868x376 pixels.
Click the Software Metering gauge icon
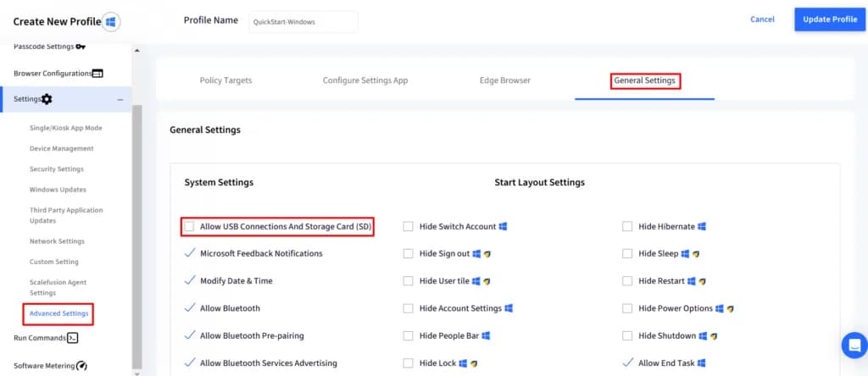click(81, 366)
